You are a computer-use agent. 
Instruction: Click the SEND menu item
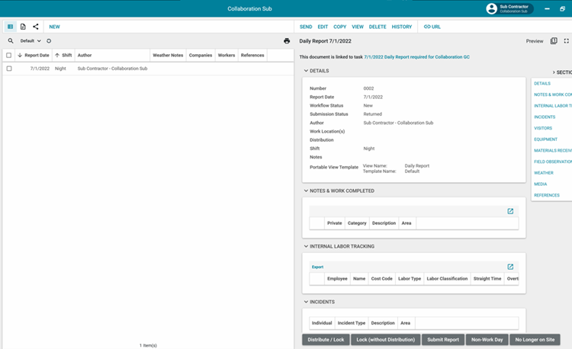[306, 27]
